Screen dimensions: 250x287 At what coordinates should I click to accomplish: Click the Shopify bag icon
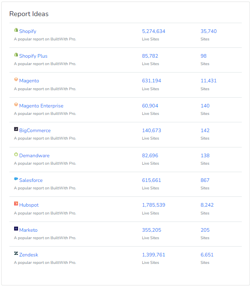tap(16, 30)
